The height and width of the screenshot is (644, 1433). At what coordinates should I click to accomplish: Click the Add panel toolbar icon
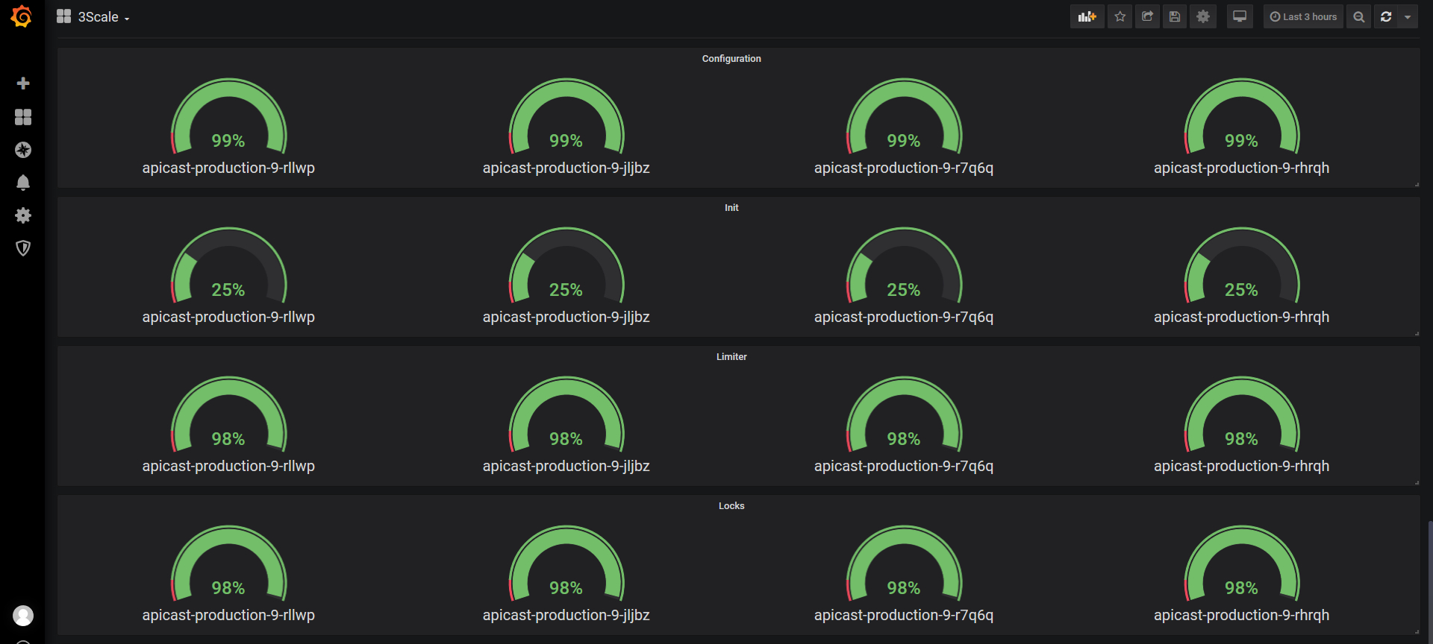point(1087,16)
